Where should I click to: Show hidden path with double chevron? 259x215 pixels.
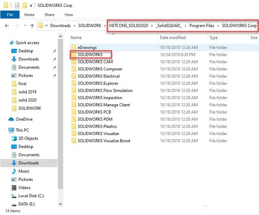[47, 25]
